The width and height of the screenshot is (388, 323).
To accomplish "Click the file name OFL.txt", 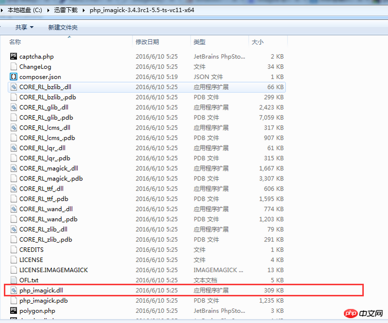I will [x=29, y=280].
